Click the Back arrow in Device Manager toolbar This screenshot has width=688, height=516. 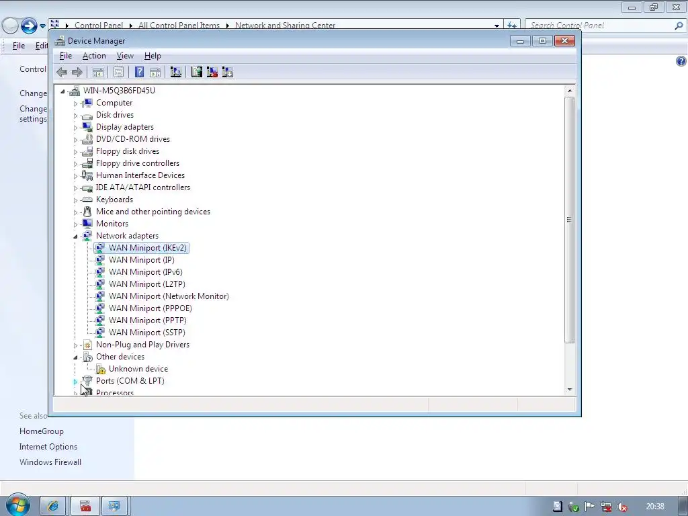click(62, 72)
